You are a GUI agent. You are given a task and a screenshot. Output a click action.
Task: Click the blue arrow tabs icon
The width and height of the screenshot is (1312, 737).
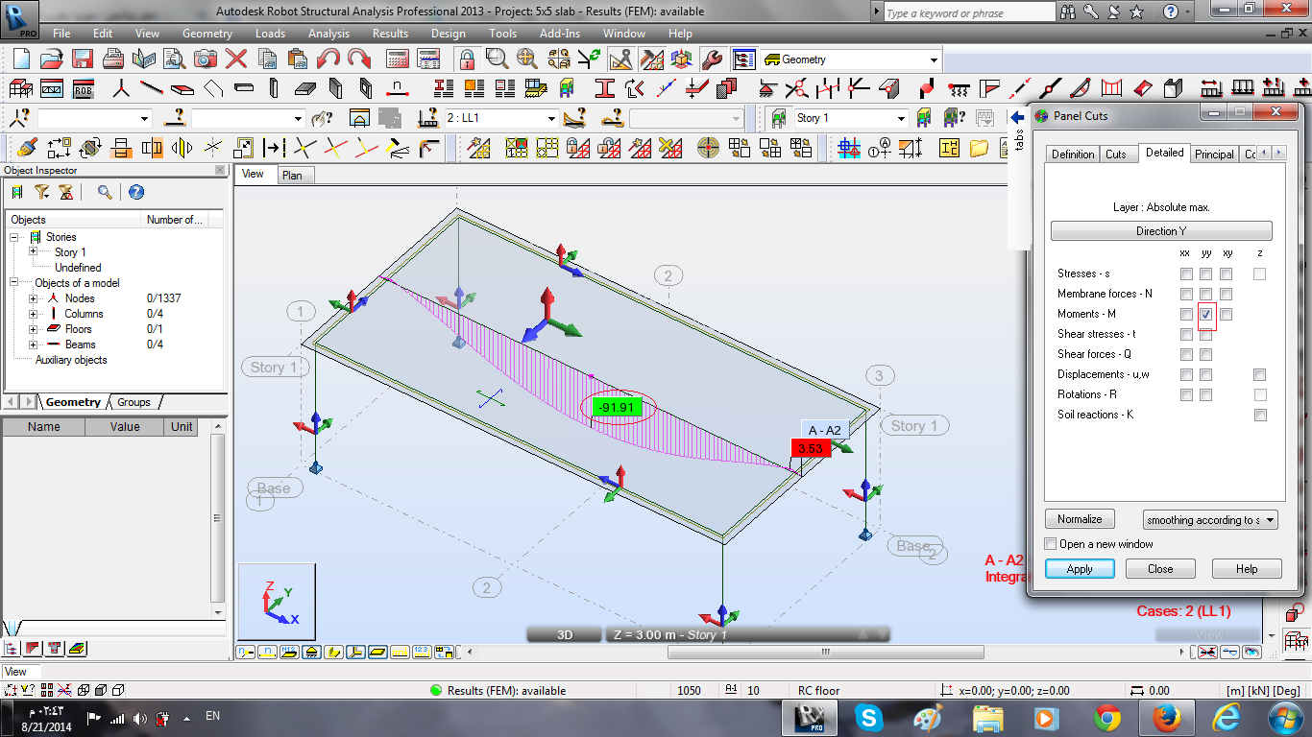tap(1016, 117)
